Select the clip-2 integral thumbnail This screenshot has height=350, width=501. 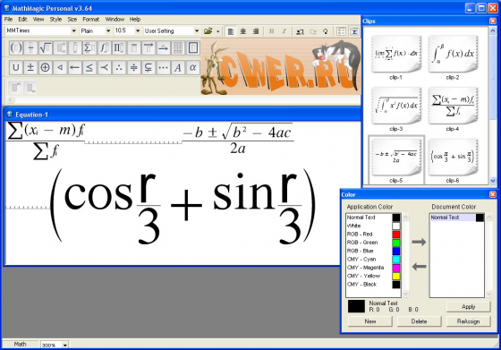click(x=453, y=55)
